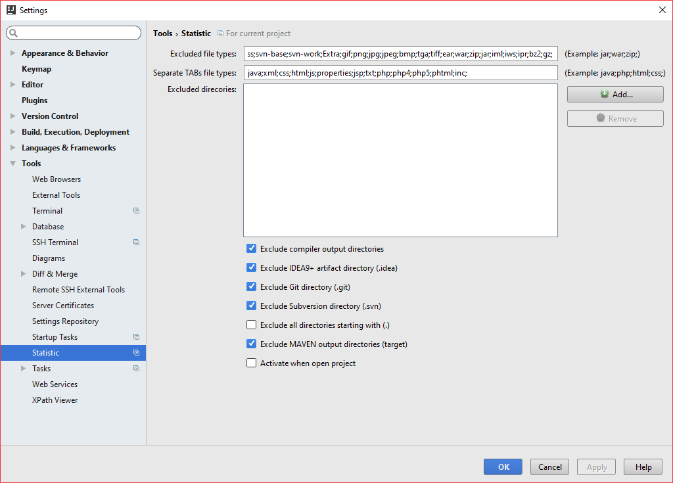Click the IntelliJ logo in title bar
This screenshot has height=483, width=673.
11,10
